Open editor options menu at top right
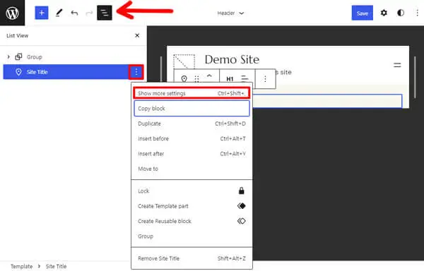 tap(417, 13)
